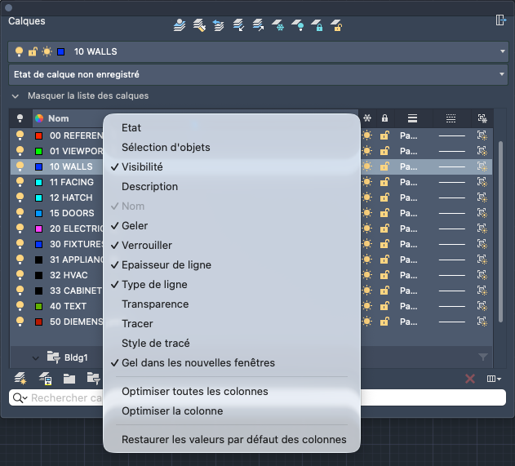Click the Freeze Layer snowflake icon
The width and height of the screenshot is (515, 466).
point(277,25)
